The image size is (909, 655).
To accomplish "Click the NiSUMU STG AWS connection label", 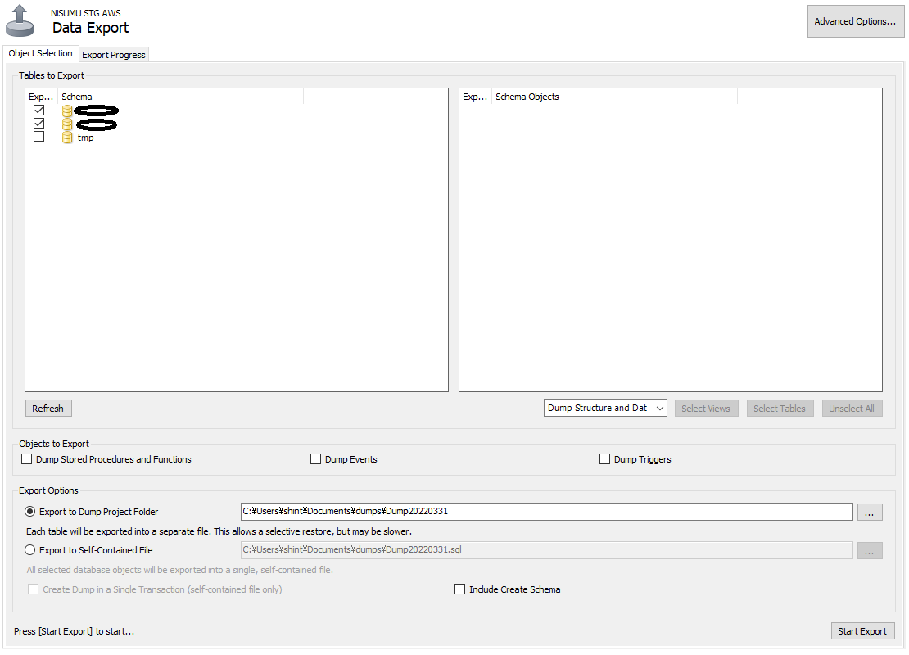I will [86, 13].
